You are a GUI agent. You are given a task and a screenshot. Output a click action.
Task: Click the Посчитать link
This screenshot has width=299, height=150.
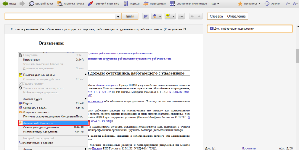[x=249, y=148]
